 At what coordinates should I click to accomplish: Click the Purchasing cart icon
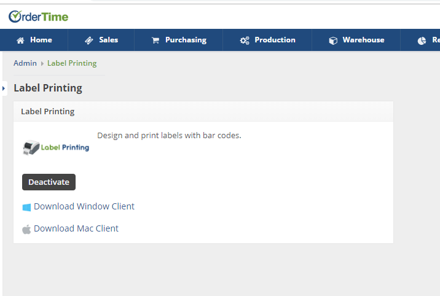[x=155, y=41]
